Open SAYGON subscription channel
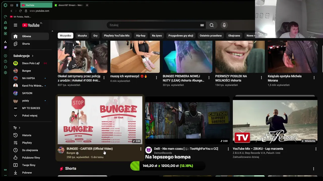323x181 pixels. tap(31, 93)
